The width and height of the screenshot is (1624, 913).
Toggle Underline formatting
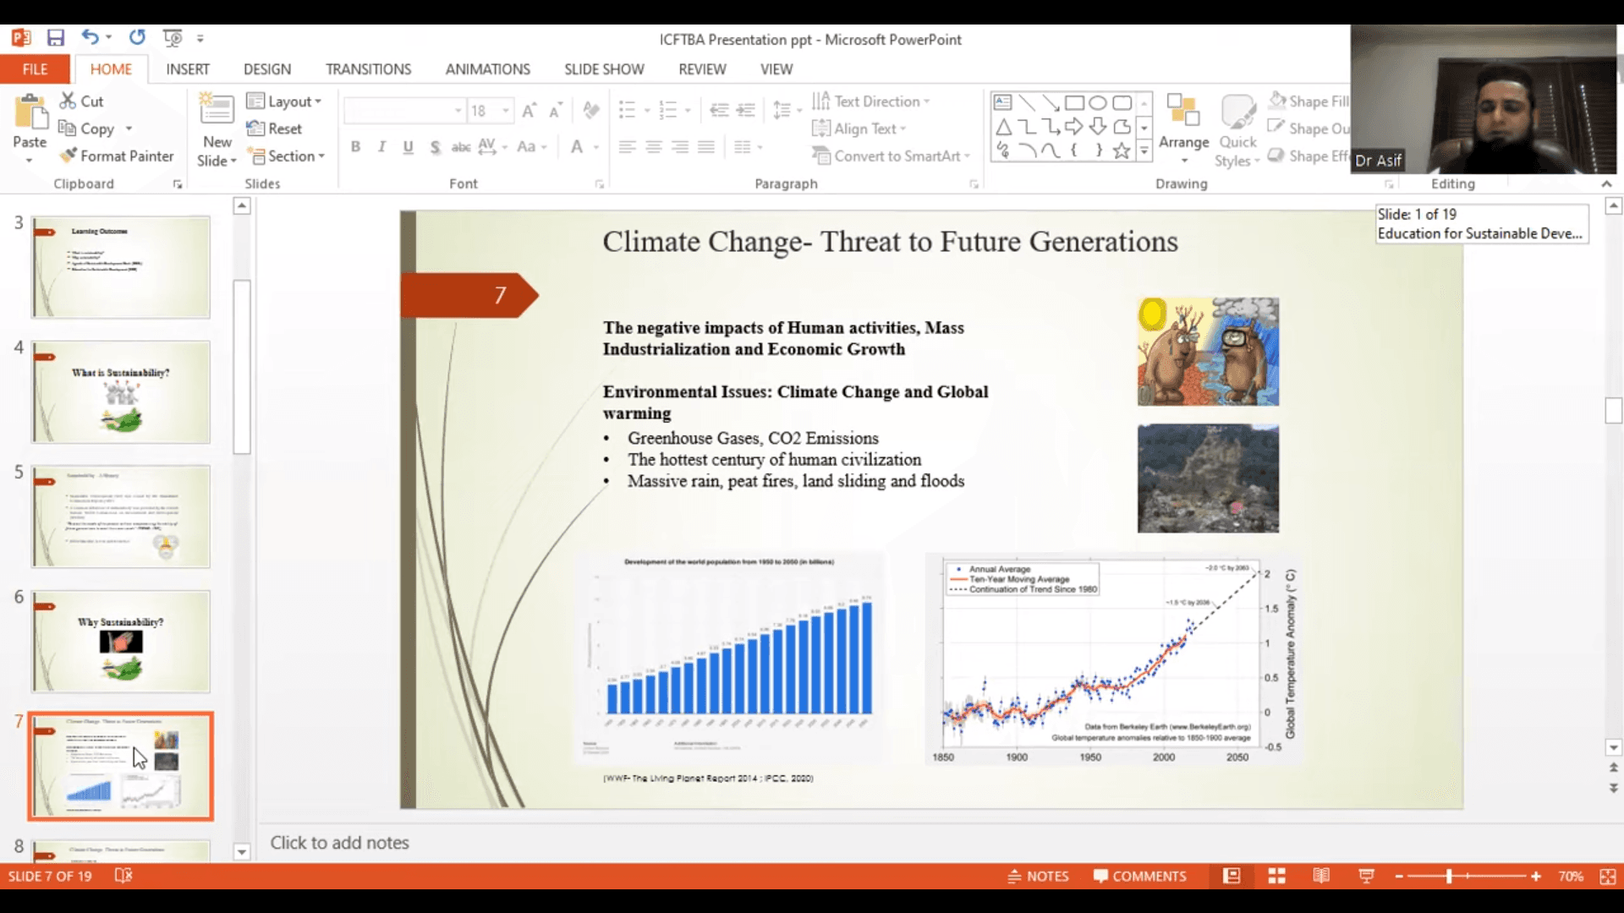[x=408, y=147]
